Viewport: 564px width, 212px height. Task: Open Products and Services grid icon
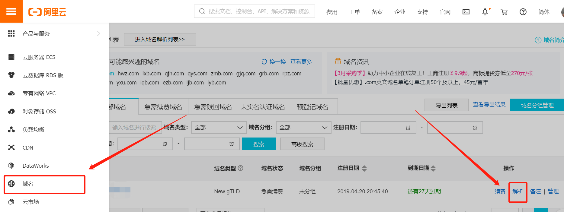point(11,33)
